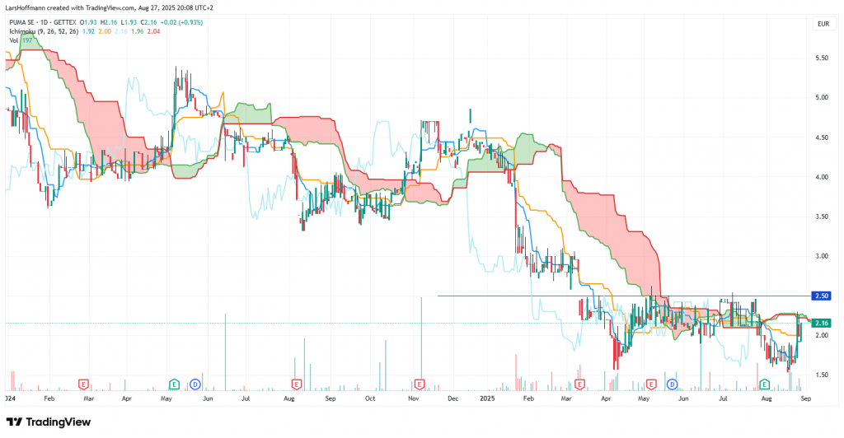Click the 2.50 horizontal line price label
The height and width of the screenshot is (438, 844).
(822, 296)
